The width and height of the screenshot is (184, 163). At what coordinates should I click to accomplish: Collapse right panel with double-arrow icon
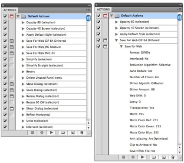pos(181,5)
